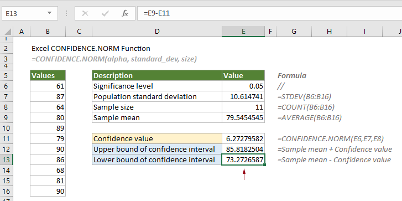The image size is (402, 201).
Task: Select cell with value 89
Action: (x=48, y=128)
